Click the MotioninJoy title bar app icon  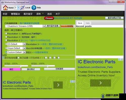[3, 2]
